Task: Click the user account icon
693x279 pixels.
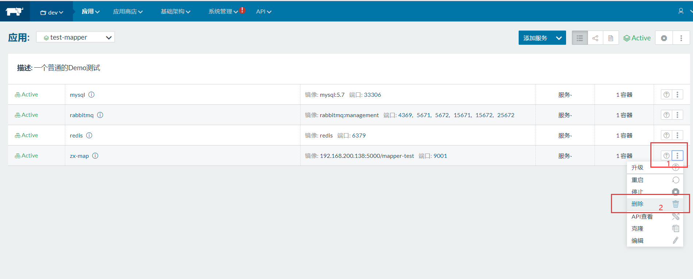Action: point(681,11)
